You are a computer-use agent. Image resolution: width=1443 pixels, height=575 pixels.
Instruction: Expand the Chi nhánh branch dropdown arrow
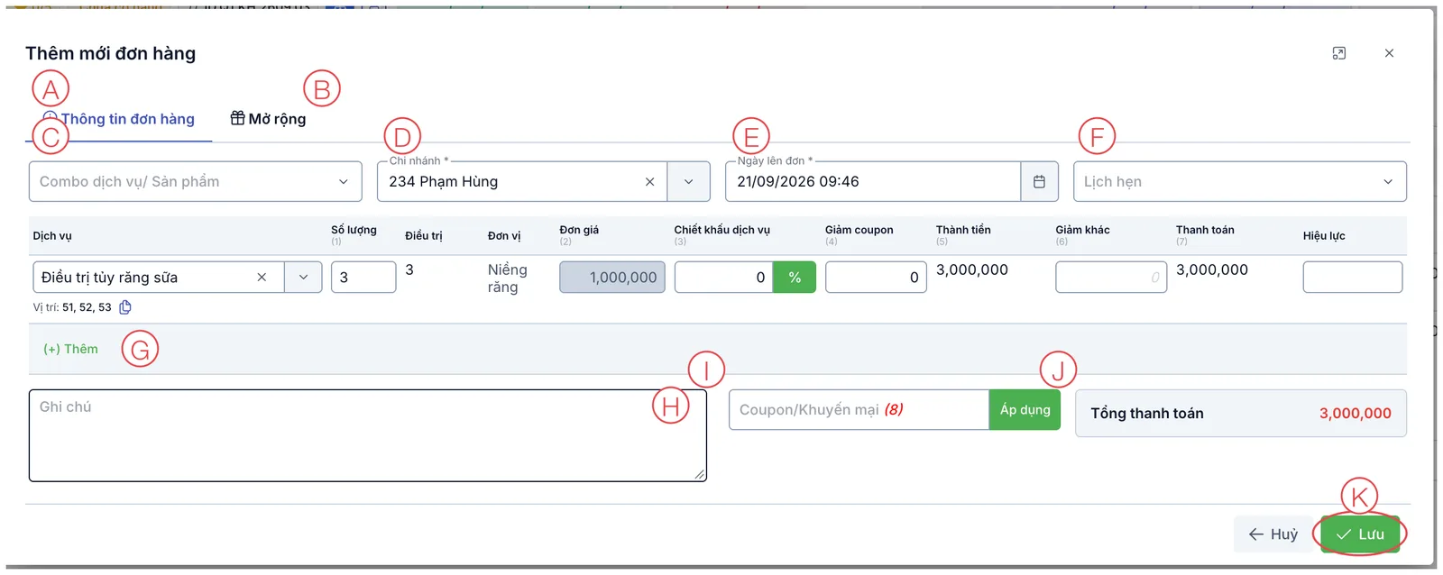tap(689, 181)
